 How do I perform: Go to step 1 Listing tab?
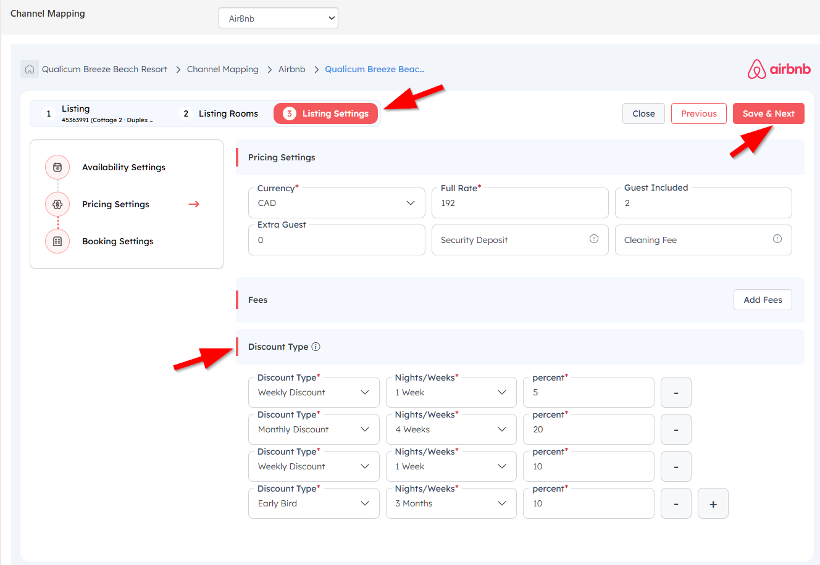coord(99,113)
